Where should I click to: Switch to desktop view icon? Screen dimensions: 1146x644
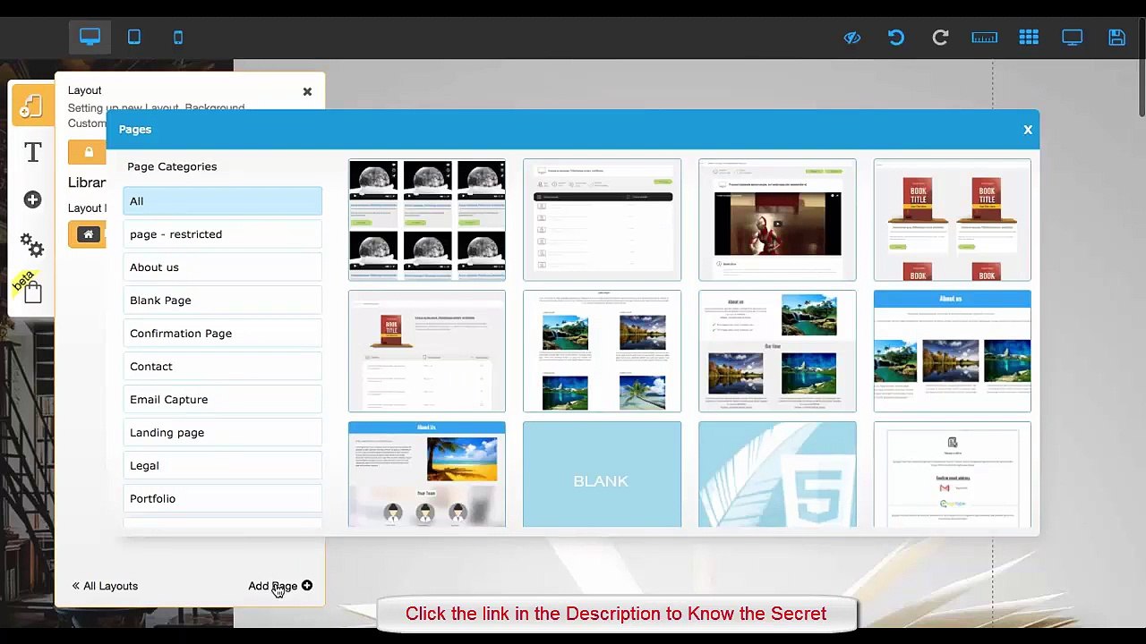tap(90, 37)
